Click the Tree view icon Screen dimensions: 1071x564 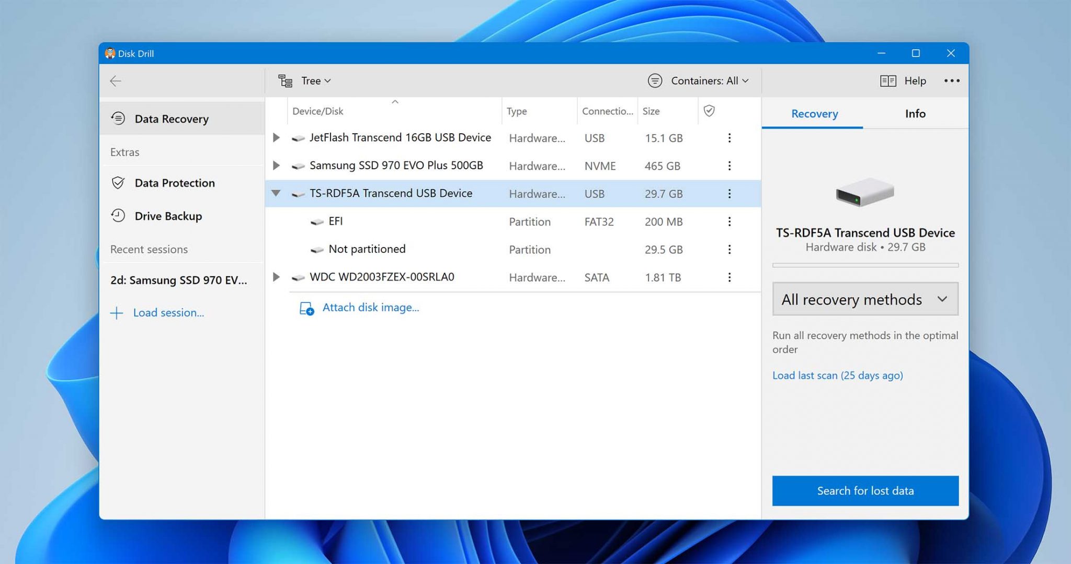click(285, 81)
